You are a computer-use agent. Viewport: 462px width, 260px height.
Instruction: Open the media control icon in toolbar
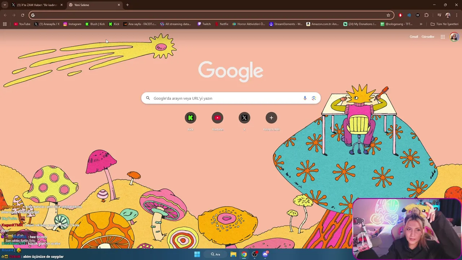(439, 15)
